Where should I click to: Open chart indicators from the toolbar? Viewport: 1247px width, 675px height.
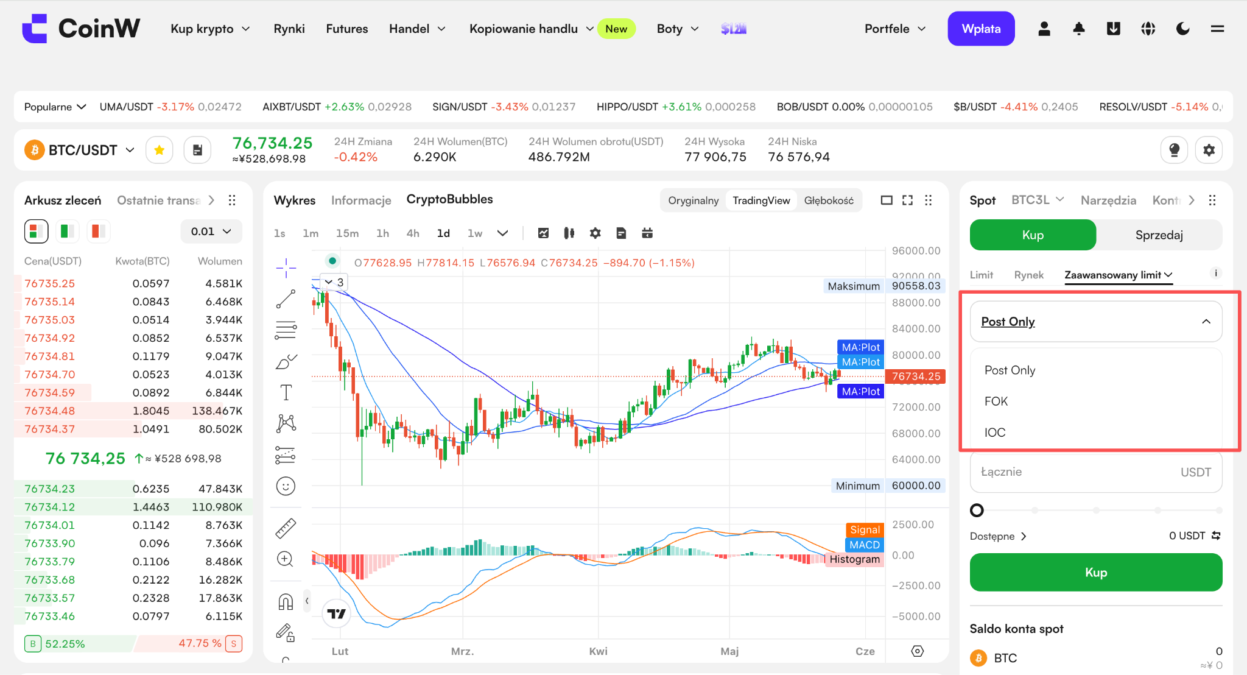tap(543, 233)
